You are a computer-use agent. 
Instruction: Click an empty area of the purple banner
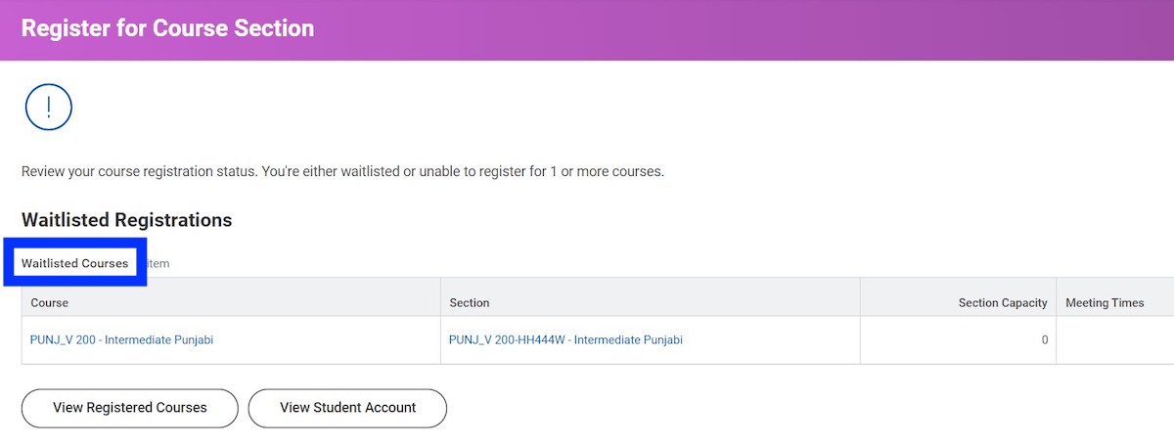click(x=744, y=29)
